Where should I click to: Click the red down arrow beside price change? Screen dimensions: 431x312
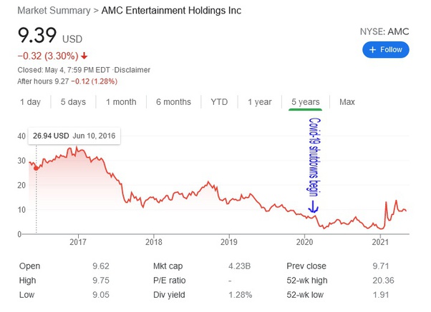pyautogui.click(x=84, y=56)
